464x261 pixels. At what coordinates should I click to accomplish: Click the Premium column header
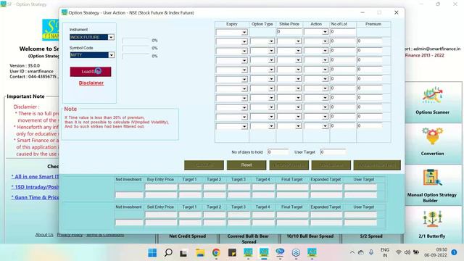[373, 24]
